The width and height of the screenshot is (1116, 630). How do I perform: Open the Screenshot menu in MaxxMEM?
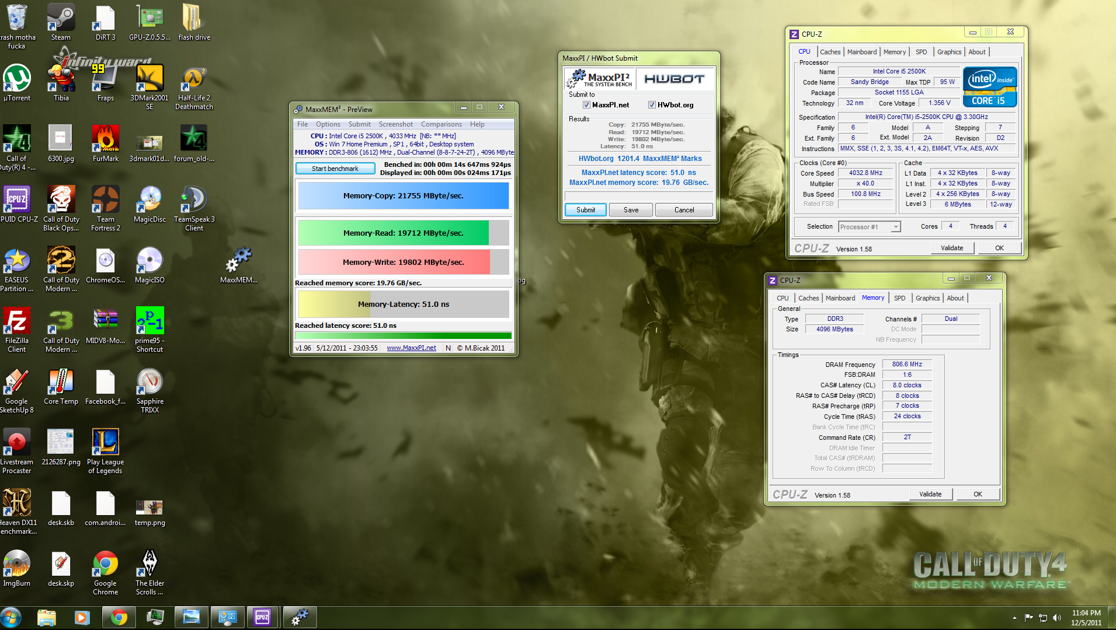(x=395, y=124)
